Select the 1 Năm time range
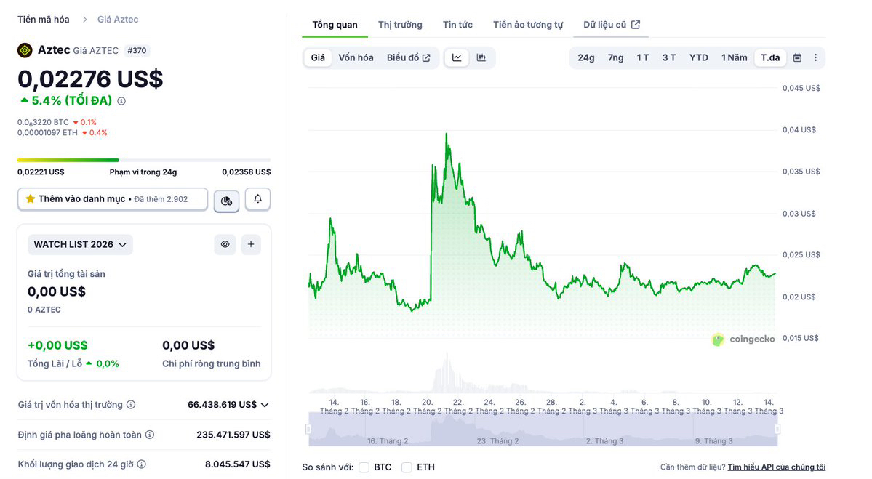 734,58
